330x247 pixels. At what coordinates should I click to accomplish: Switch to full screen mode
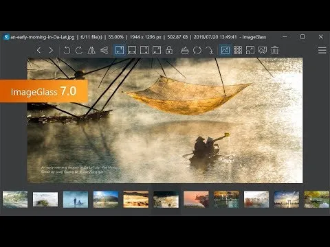(x=250, y=50)
